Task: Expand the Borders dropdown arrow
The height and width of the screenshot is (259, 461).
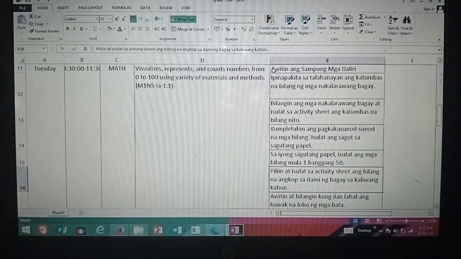Action: pos(100,29)
